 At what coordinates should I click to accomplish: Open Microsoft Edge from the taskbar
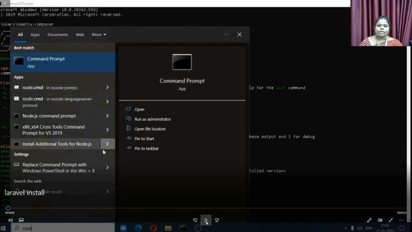click(138, 228)
